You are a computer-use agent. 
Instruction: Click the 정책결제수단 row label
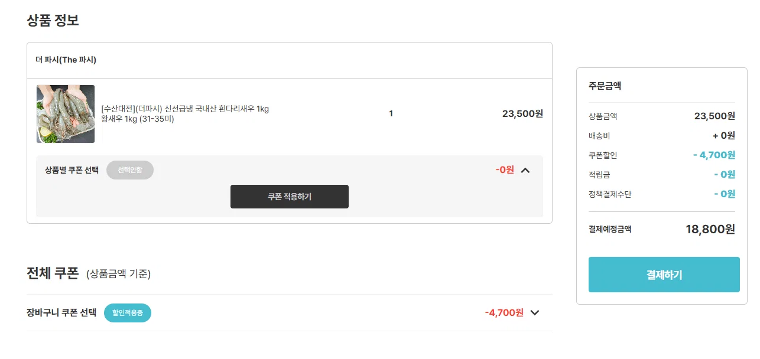point(610,194)
